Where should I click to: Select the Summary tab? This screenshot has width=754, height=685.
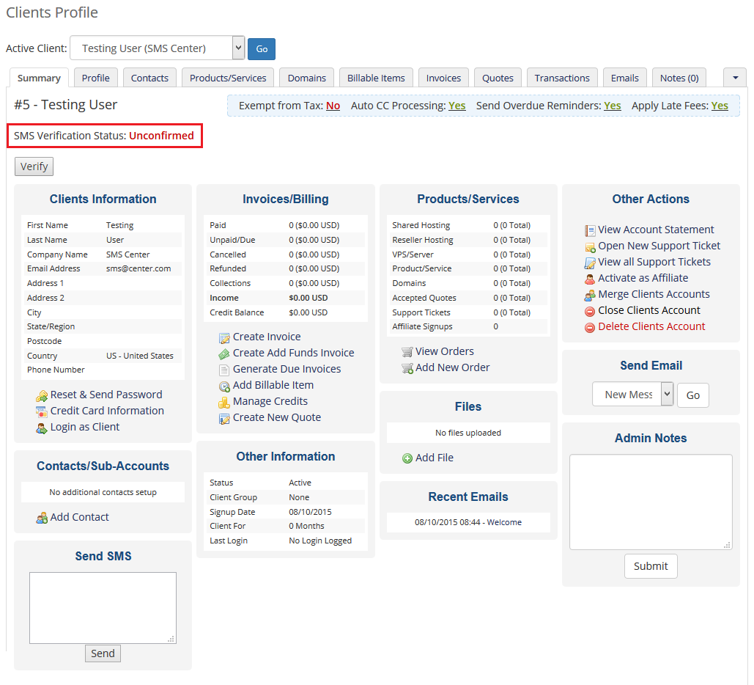pyautogui.click(x=39, y=78)
